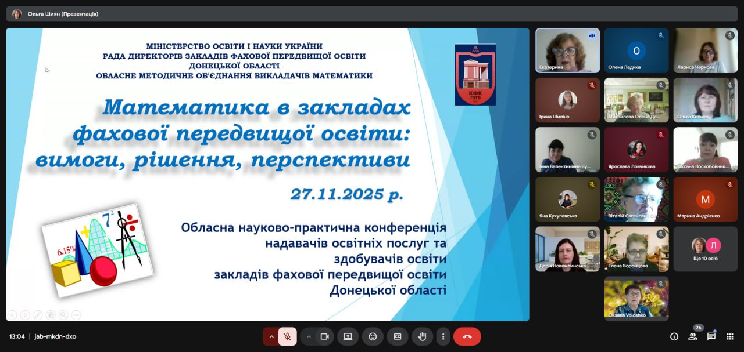This screenshot has width=744, height=352.
Task: Unmute the microphone
Action: tap(287, 336)
